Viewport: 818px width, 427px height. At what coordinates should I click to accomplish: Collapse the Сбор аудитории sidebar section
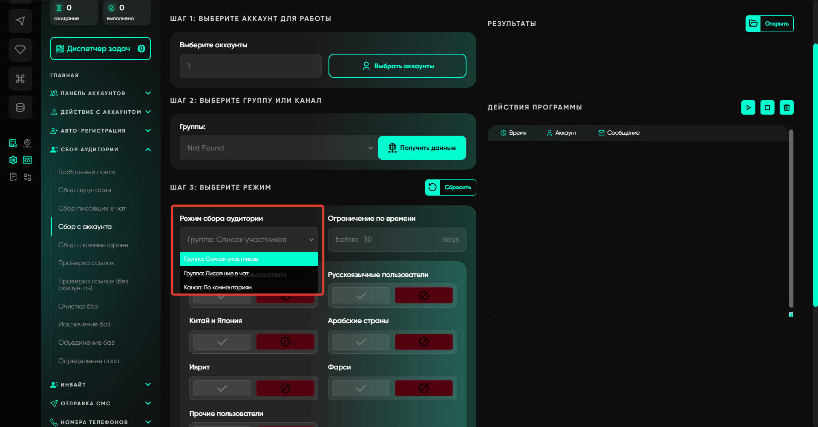click(148, 150)
